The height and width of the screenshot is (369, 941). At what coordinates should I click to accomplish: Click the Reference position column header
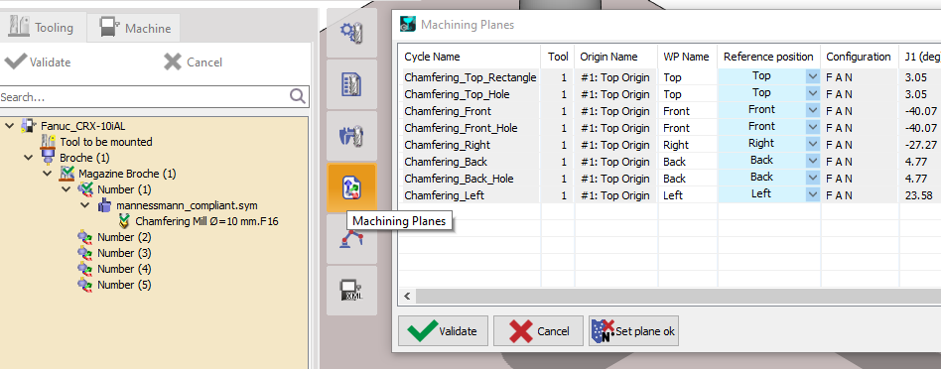click(768, 57)
